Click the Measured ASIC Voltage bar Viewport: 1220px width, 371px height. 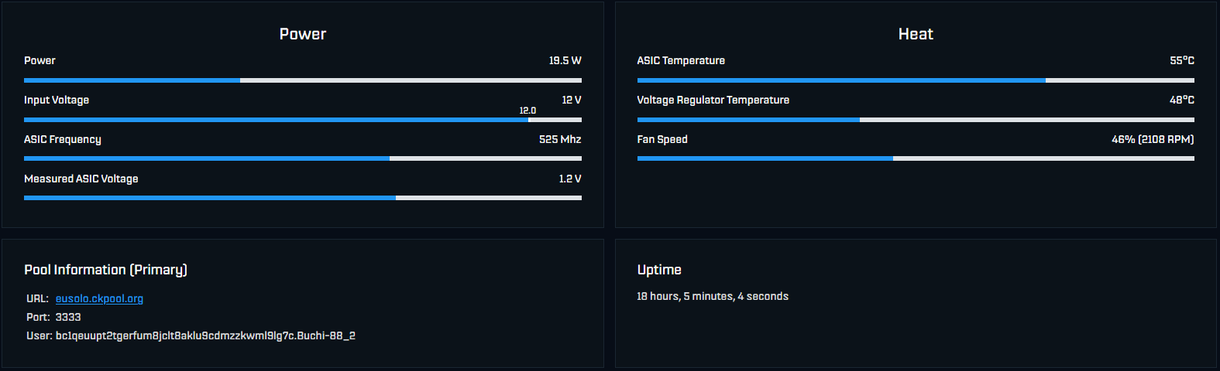pyautogui.click(x=303, y=198)
